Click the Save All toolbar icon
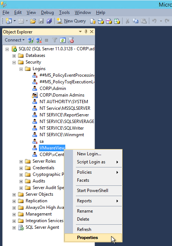 tap(49, 21)
